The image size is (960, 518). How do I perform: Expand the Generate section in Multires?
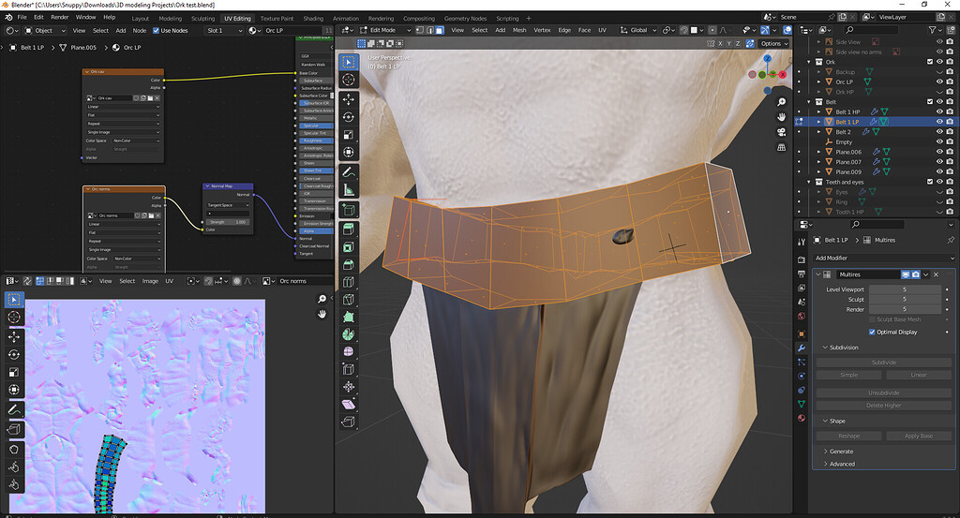[841, 451]
